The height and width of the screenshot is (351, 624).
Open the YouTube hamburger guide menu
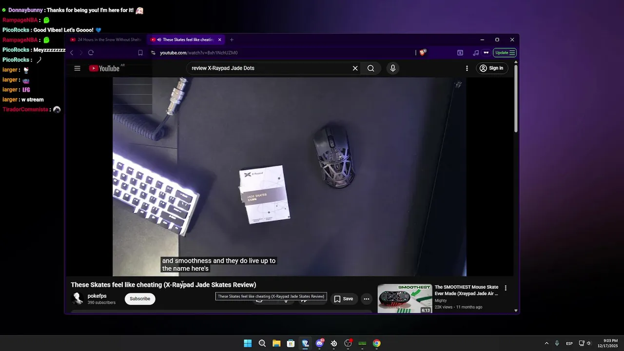coord(77,68)
